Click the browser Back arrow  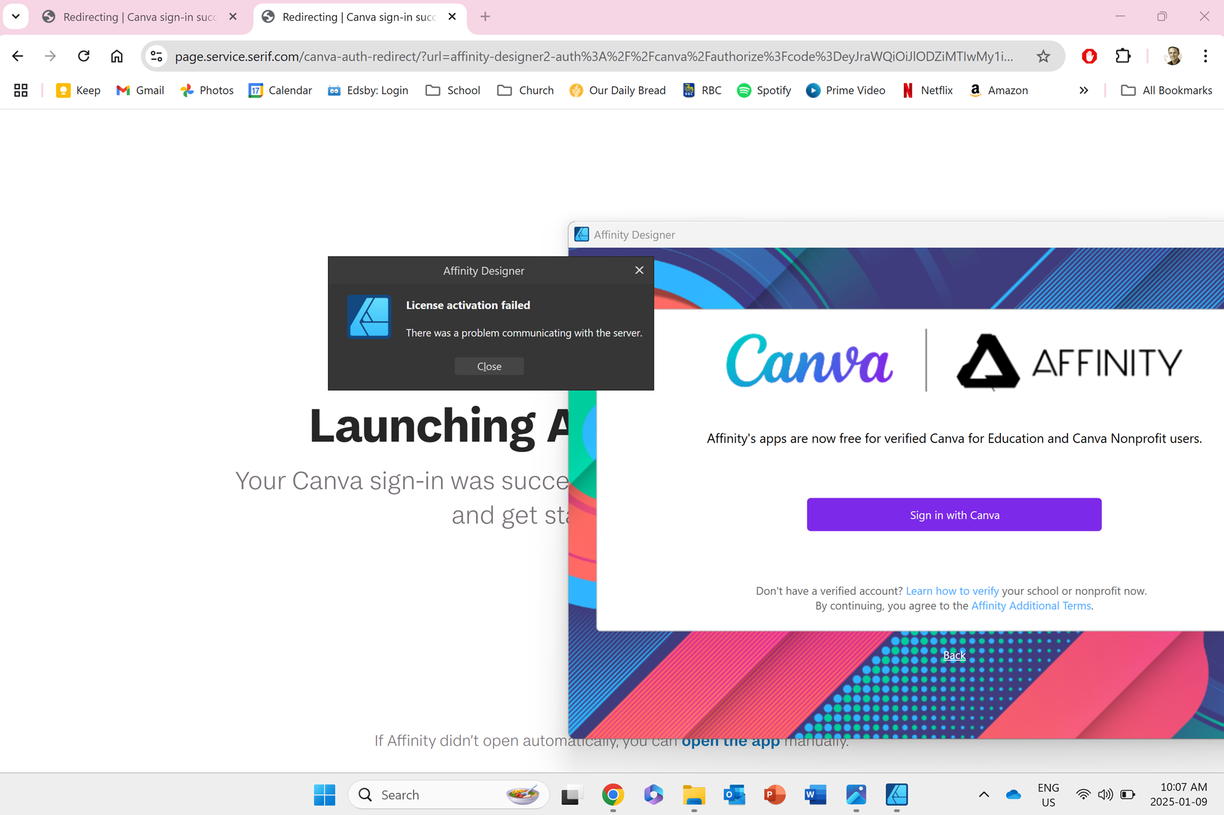pyautogui.click(x=18, y=56)
